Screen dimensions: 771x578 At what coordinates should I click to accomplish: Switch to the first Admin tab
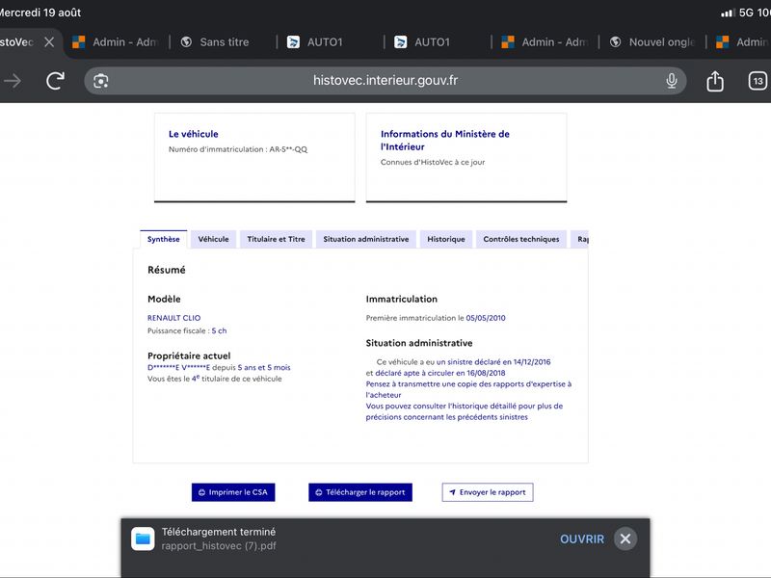116,42
